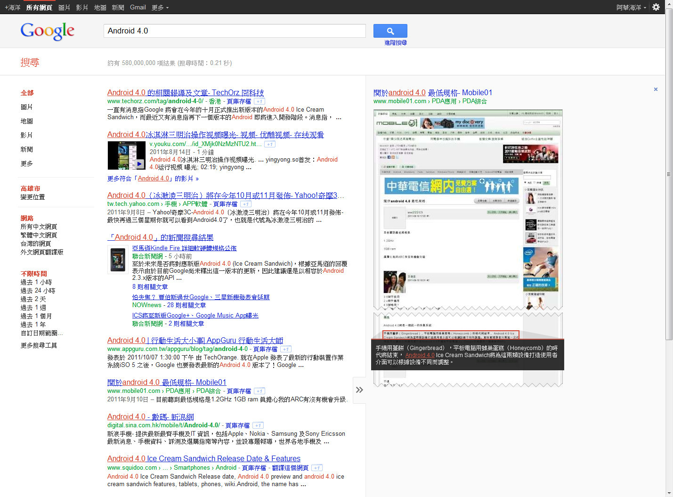Screen dimensions: 673x497
Task: Click 變更位置 under 高雄市
Action: [32, 197]
